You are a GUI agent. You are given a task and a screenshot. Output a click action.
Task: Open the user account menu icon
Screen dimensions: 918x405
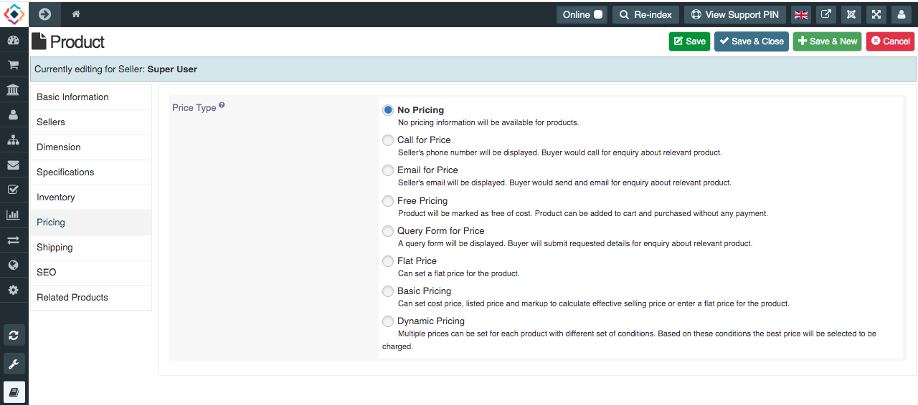[902, 14]
